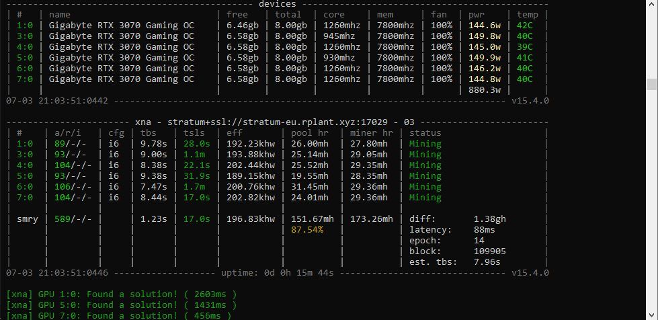Click the 31.45mh pool hashrate value

(310, 187)
